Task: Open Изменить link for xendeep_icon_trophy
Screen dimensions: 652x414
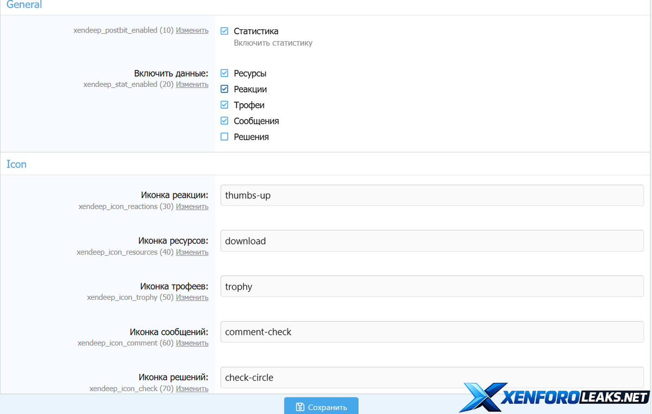Action: click(192, 297)
